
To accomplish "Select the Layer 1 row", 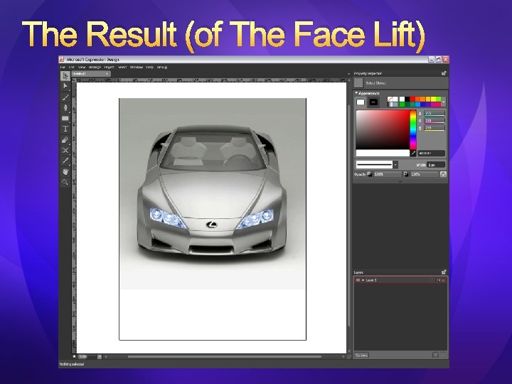I will point(400,280).
